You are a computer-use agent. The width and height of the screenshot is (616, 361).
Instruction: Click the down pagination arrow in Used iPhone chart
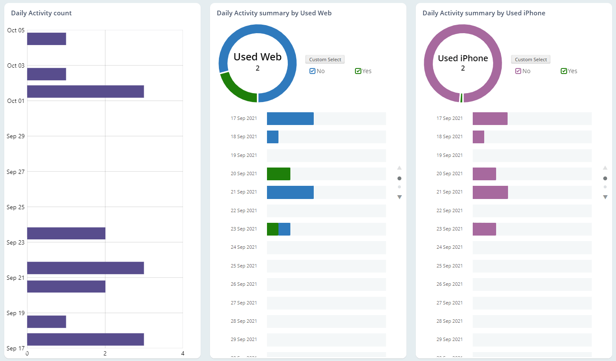tap(605, 197)
